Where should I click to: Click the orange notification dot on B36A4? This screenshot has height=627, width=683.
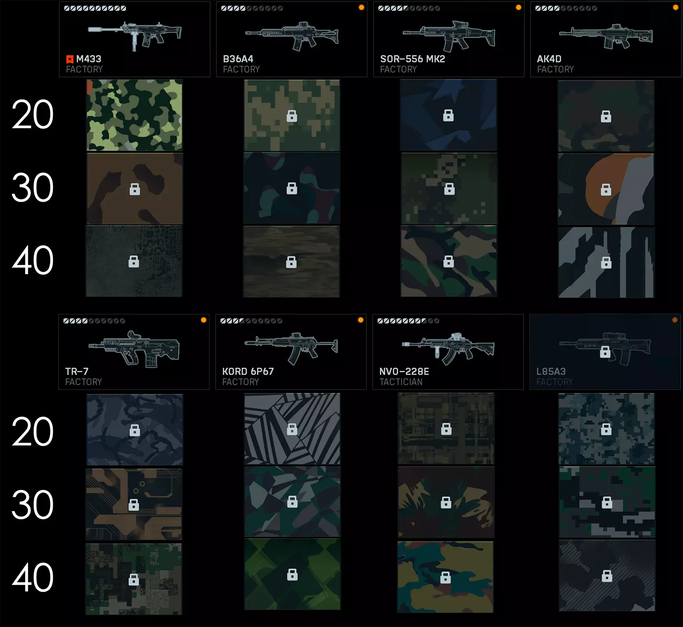[361, 7]
